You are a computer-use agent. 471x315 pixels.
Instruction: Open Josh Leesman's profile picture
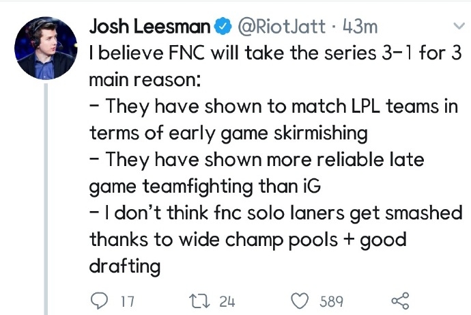[47, 47]
